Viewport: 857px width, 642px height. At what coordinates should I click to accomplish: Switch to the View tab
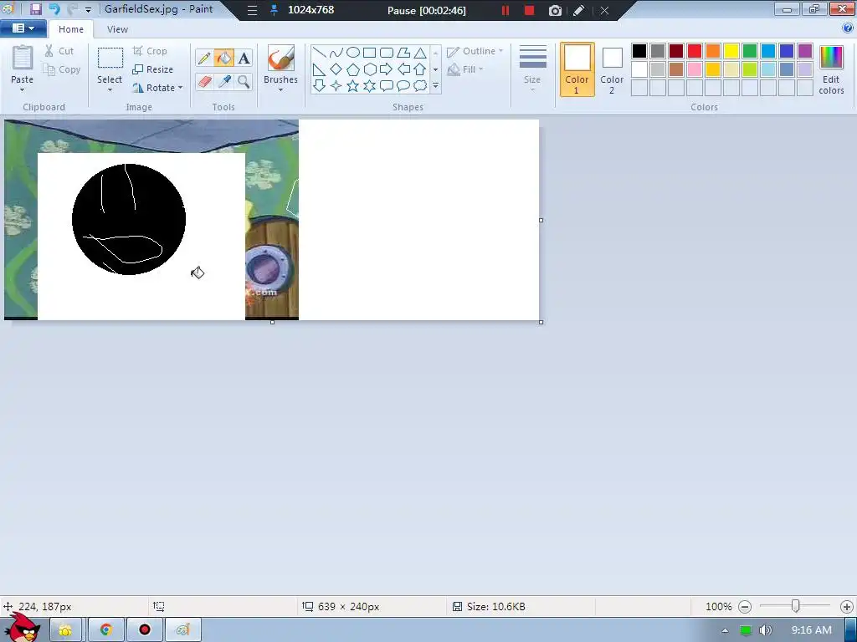117,29
